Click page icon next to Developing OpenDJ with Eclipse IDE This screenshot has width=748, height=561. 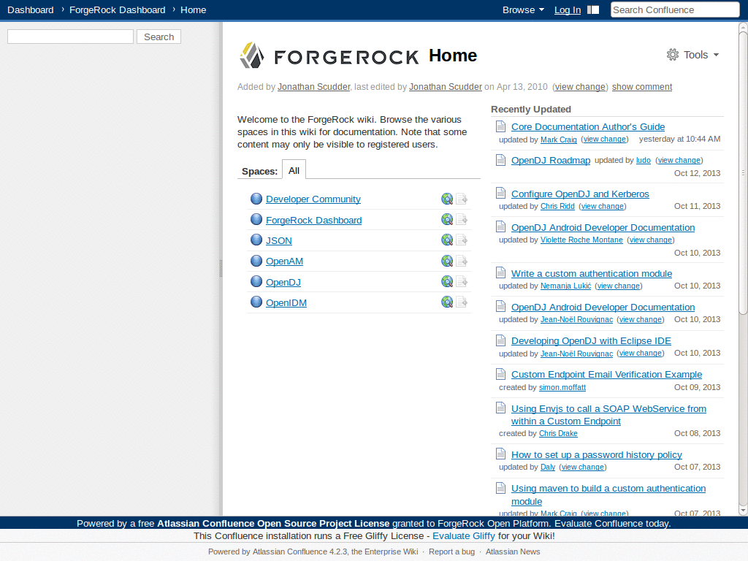[x=500, y=340]
